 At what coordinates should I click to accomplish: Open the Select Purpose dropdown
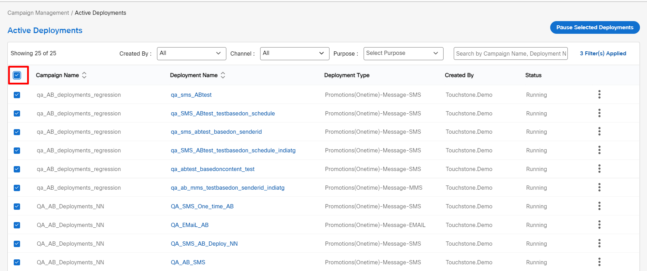(x=403, y=53)
